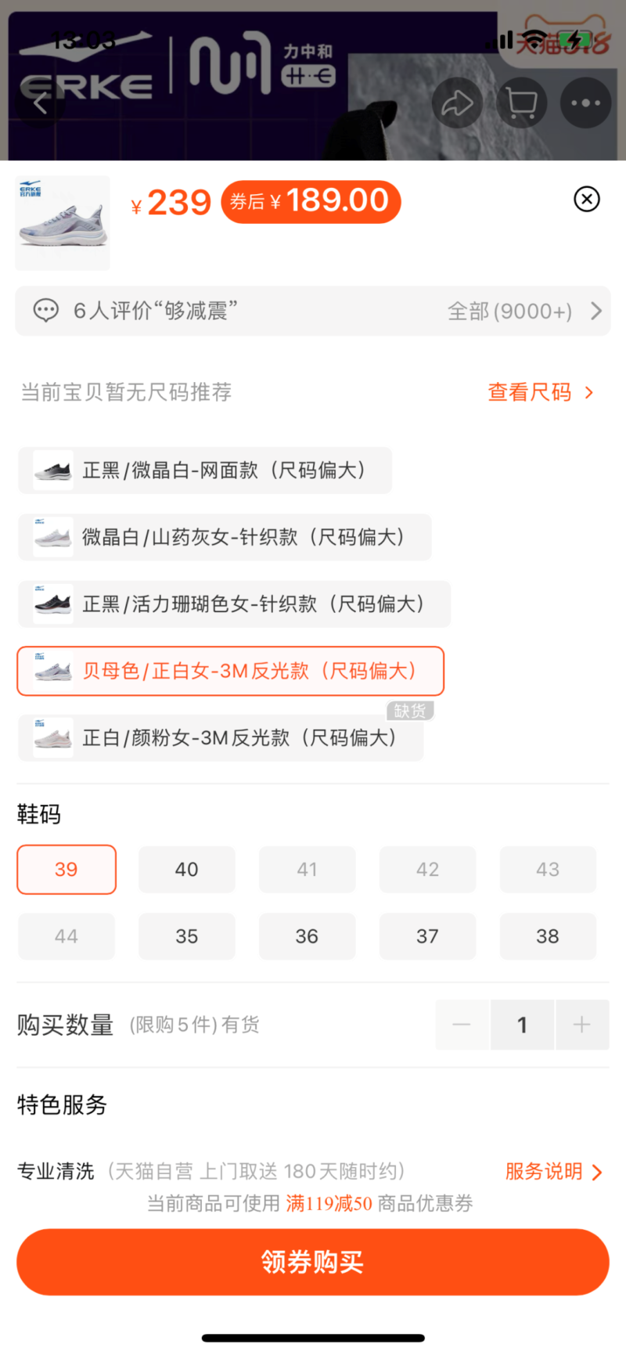Viewport: 626px width, 1355px height.
Task: Select the 正黑/微晶白-网面款 color option
Action: (205, 470)
